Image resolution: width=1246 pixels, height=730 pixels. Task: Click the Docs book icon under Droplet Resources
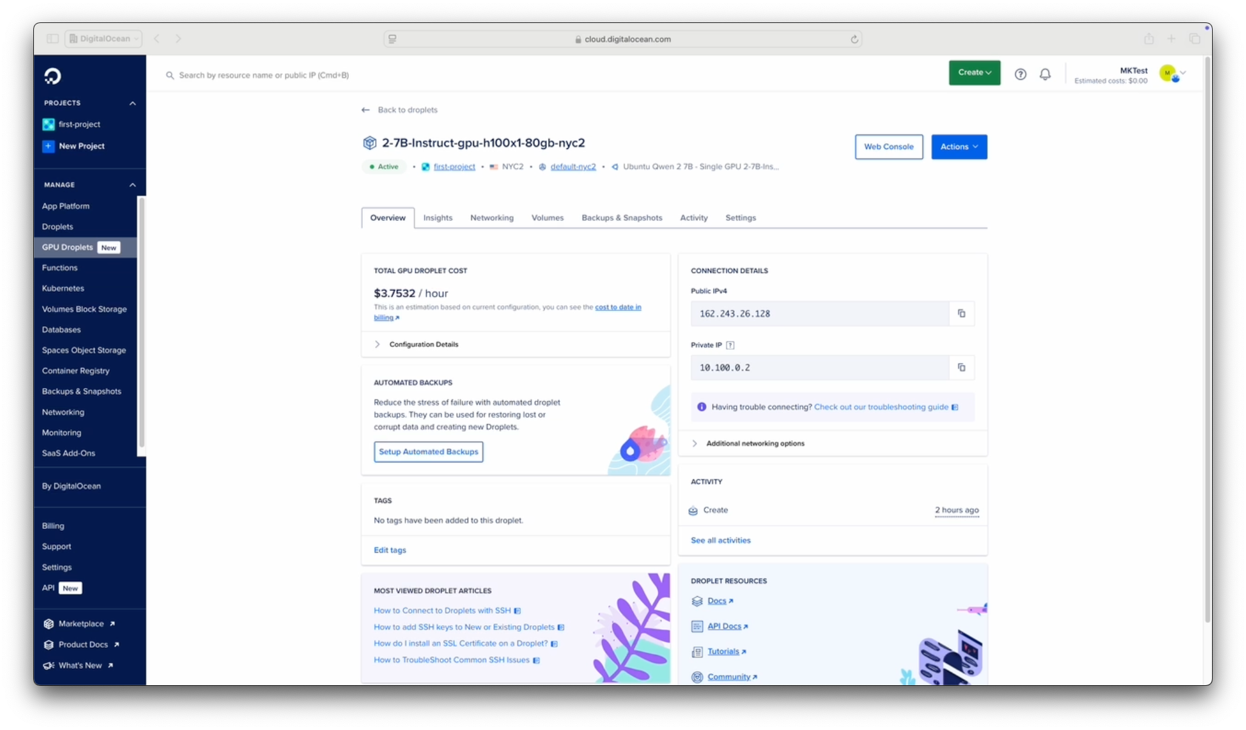(x=697, y=600)
